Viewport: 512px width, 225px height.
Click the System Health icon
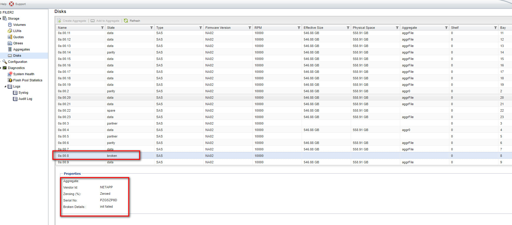coord(10,74)
